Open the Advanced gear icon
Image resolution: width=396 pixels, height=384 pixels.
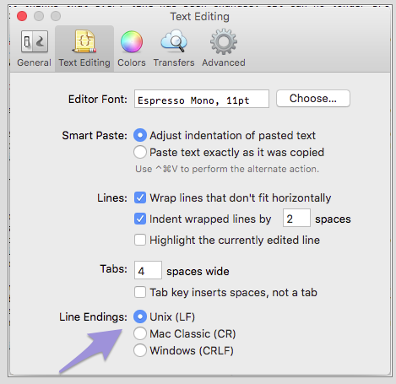(224, 41)
